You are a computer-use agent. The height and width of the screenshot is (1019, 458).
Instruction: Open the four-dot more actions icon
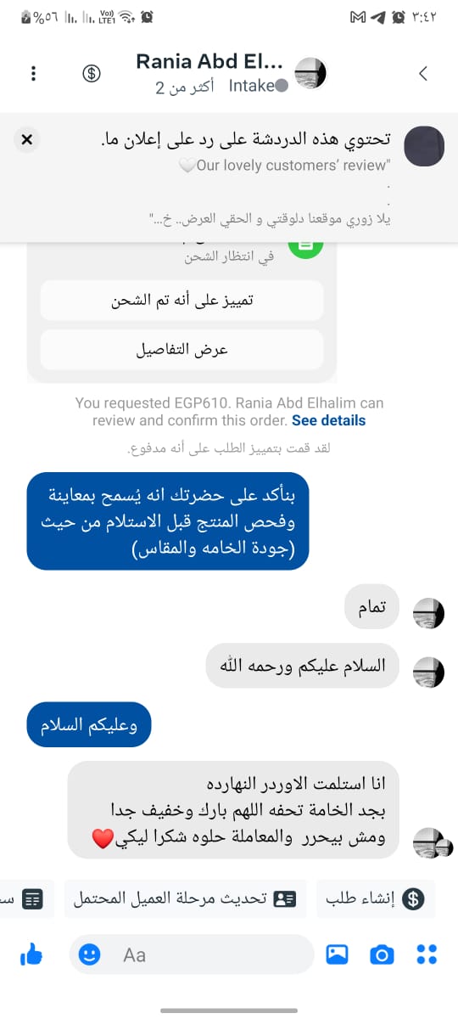(x=427, y=954)
